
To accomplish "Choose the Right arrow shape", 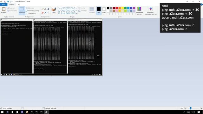I will [x=69, y=11].
